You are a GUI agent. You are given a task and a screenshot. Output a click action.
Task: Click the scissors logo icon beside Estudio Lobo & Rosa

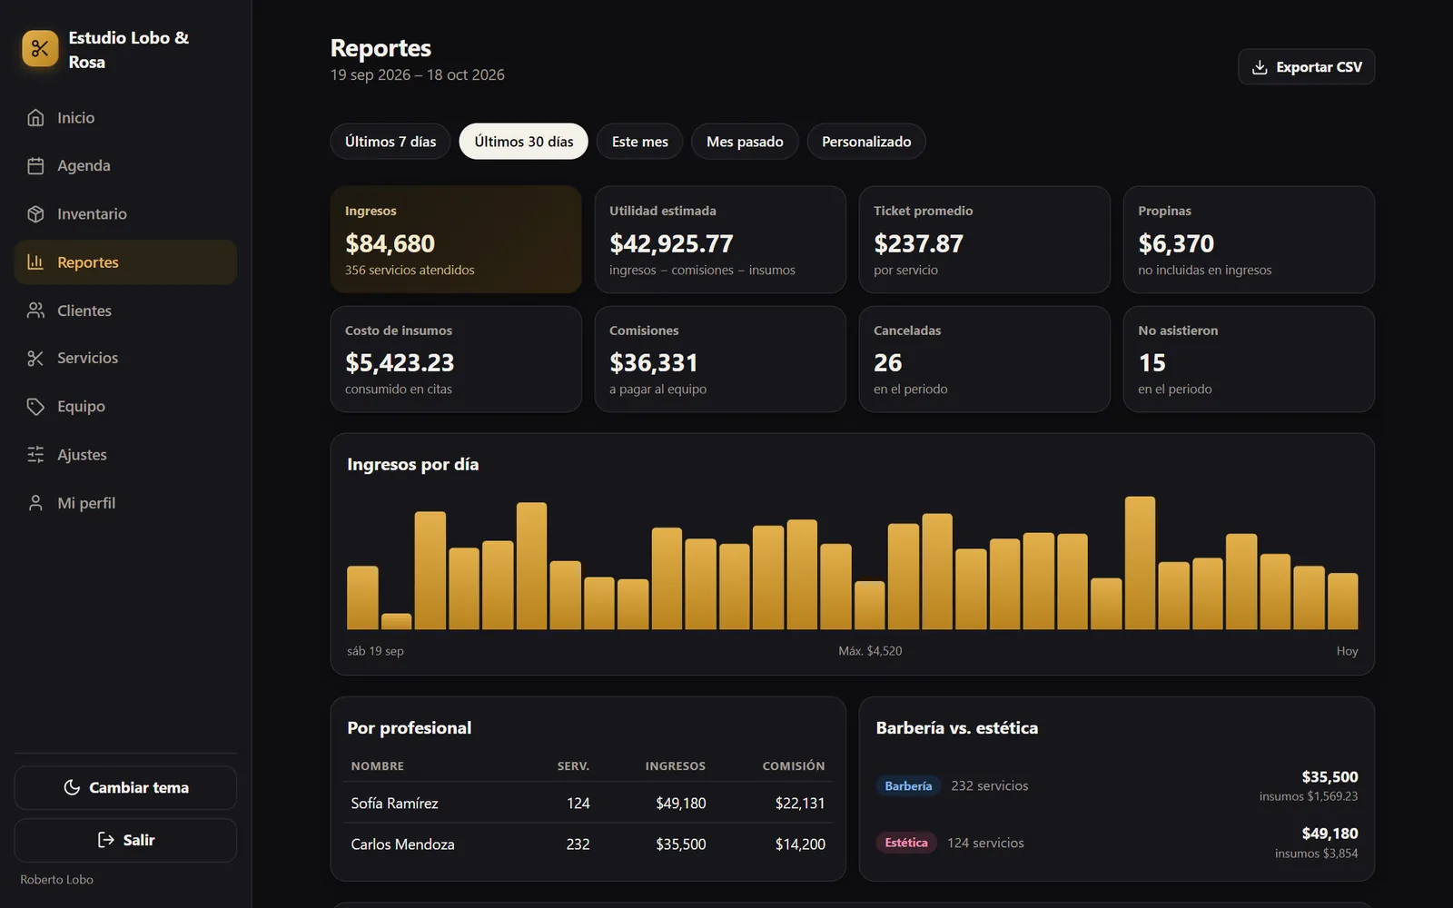pos(40,49)
